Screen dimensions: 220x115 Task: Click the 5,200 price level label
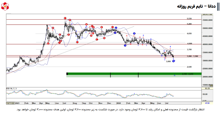tap(189, 24)
